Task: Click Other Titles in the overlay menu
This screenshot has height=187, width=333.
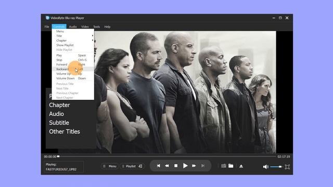Action: pyautogui.click(x=65, y=131)
